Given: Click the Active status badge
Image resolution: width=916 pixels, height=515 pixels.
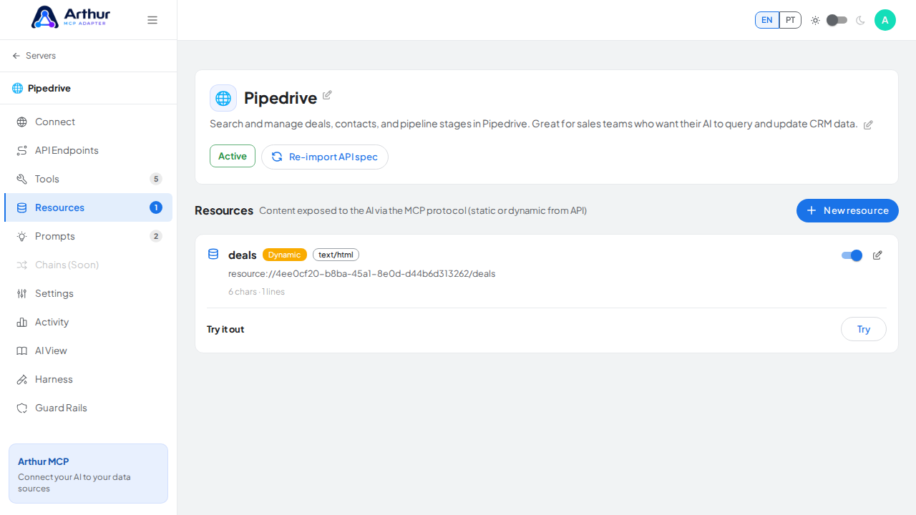Looking at the screenshot, I should coord(233,156).
